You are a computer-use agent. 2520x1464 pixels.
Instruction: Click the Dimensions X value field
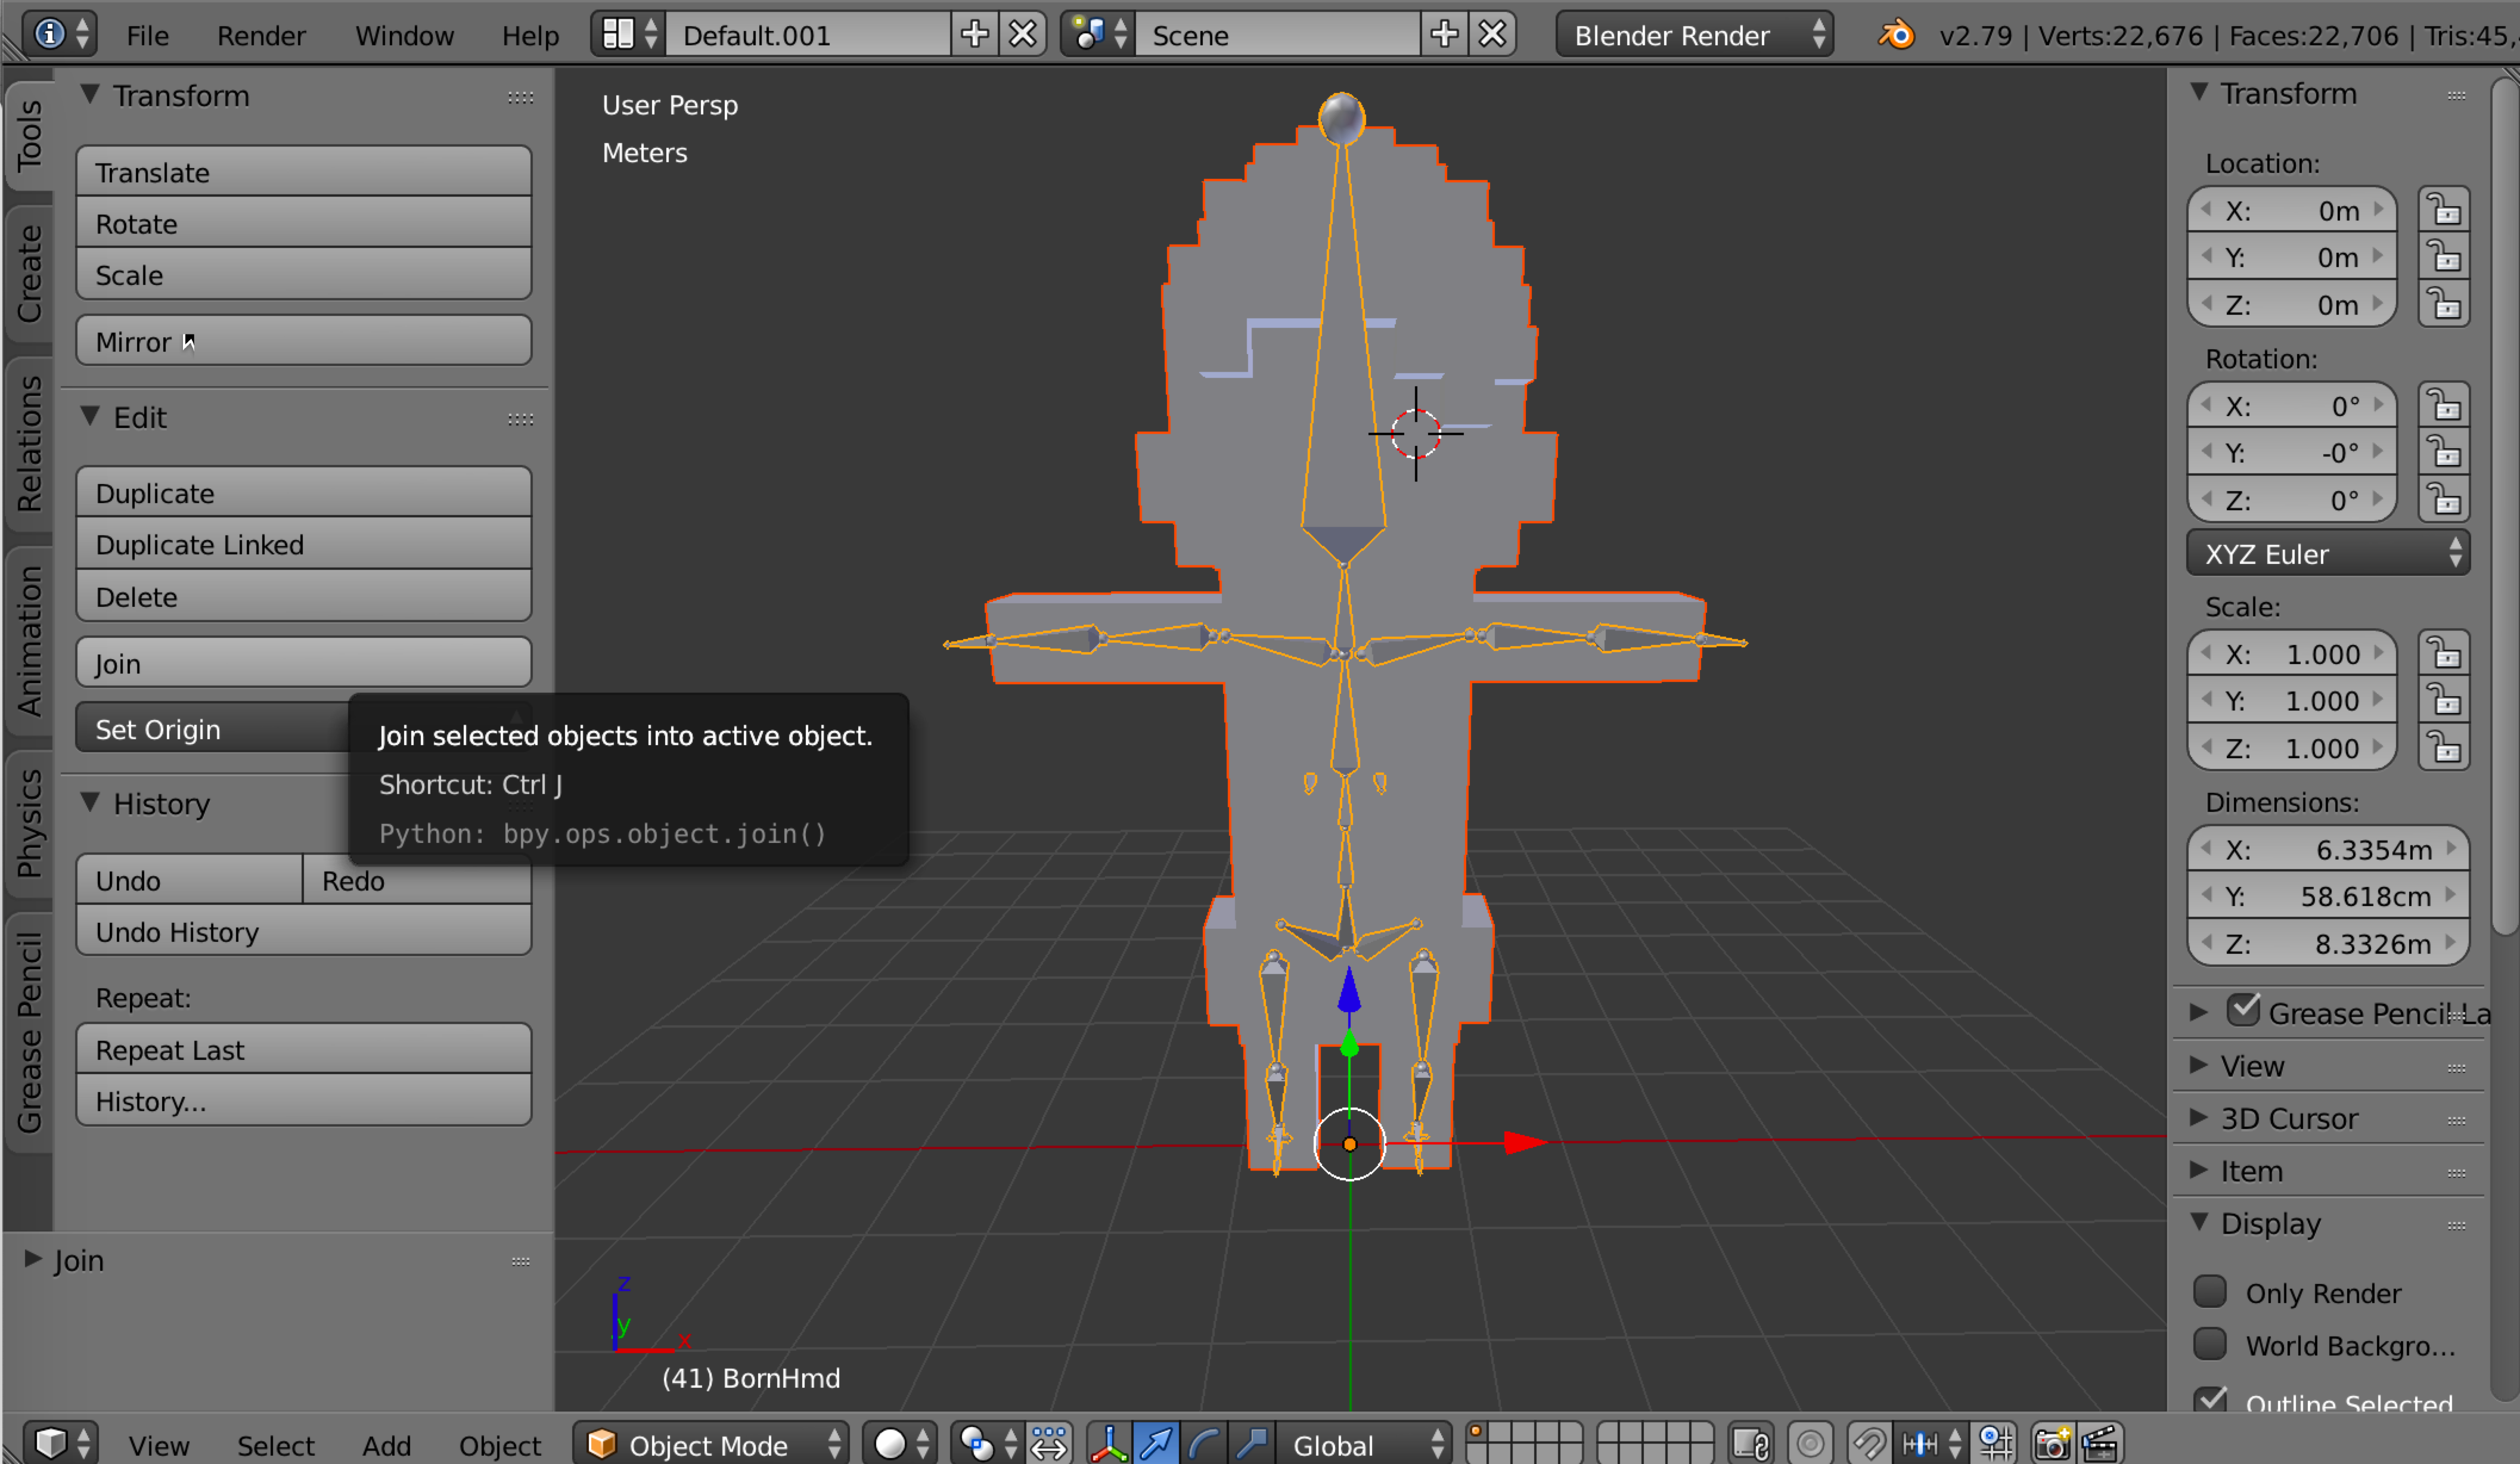pos(2327,850)
